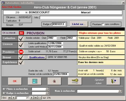
Task: Click the red 04 status code box
Action: (x=21, y=33)
